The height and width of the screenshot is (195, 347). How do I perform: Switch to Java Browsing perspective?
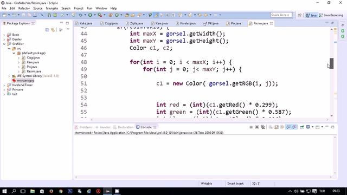tap(331, 15)
